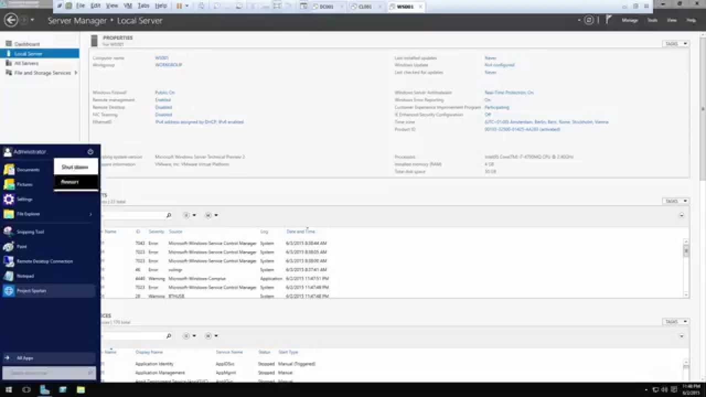Viewport: 706px width, 397px height.
Task: Open the Services TASKS dropdown
Action: click(x=676, y=321)
